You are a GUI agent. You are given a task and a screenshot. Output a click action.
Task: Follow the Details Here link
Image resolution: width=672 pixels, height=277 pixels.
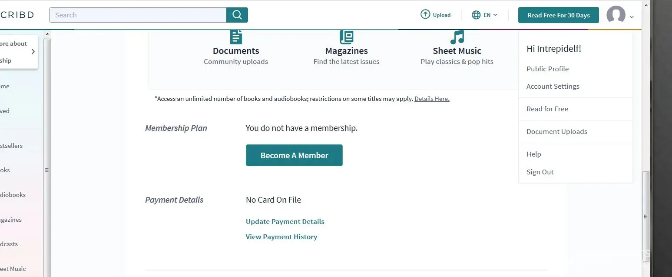432,99
